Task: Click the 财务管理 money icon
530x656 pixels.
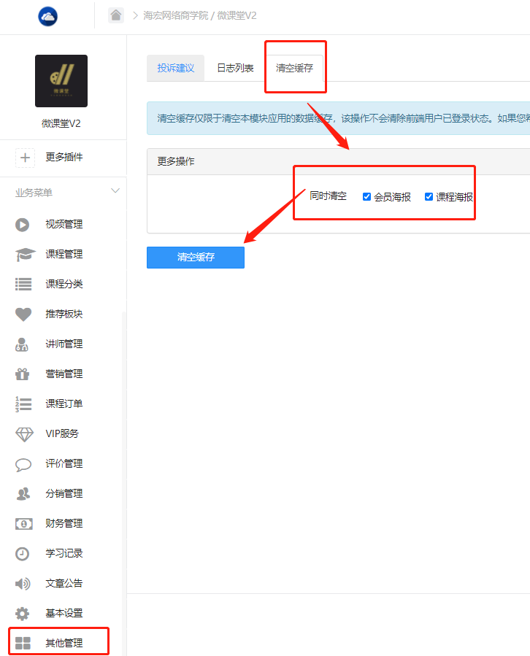Action: coord(24,524)
